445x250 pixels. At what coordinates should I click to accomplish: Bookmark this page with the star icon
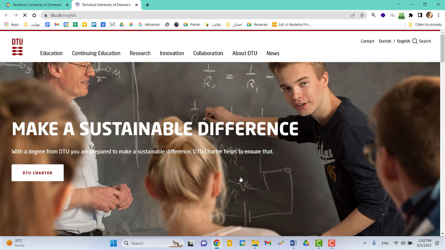coord(362,15)
